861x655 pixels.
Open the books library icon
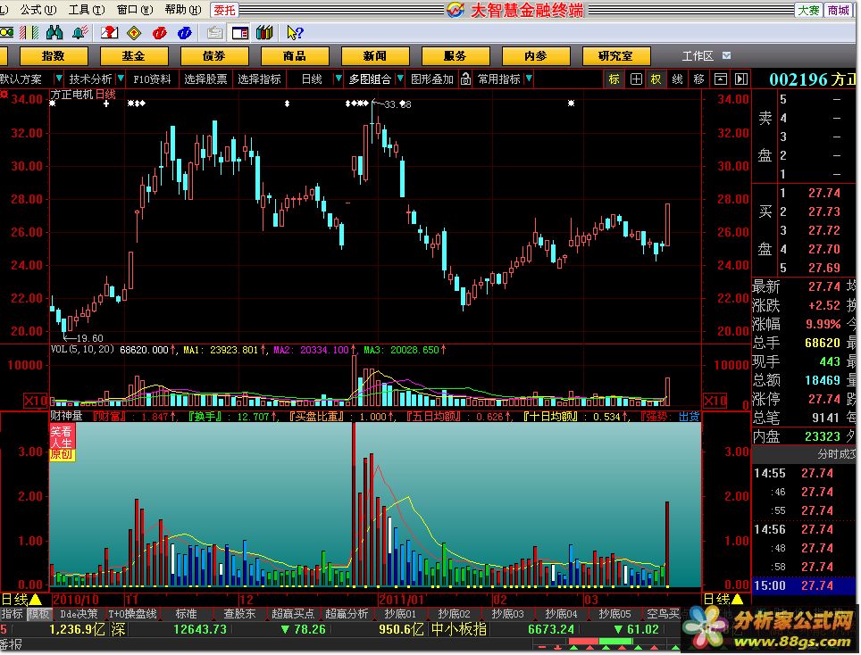[x=264, y=33]
